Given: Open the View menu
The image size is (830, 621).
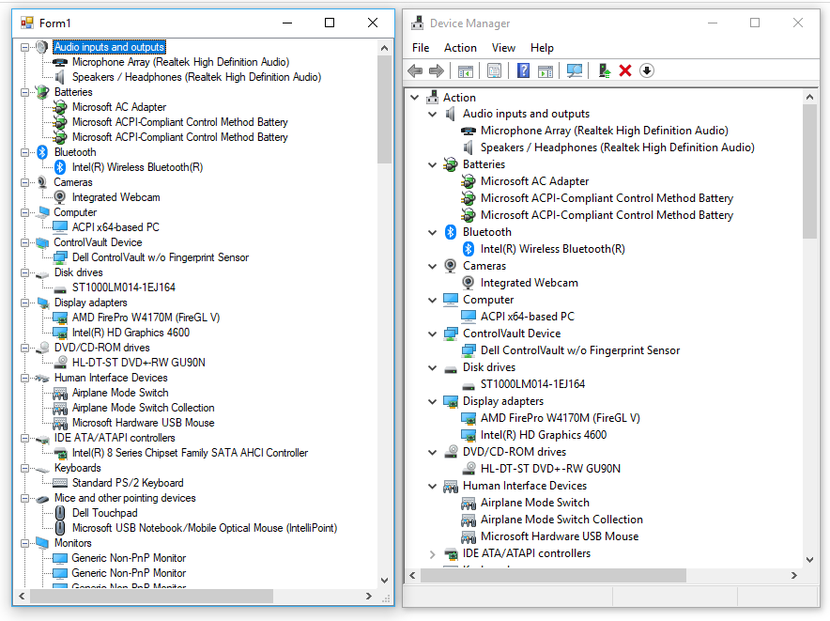Looking at the screenshot, I should coord(503,48).
